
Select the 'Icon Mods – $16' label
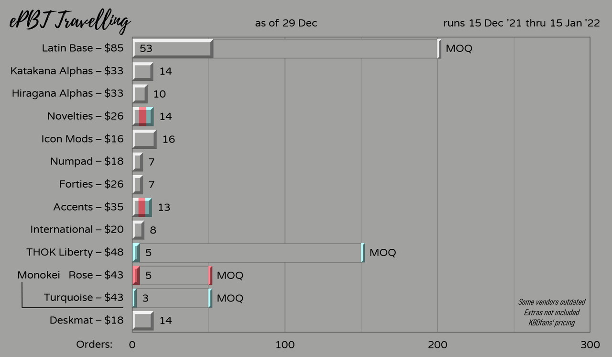click(x=82, y=139)
